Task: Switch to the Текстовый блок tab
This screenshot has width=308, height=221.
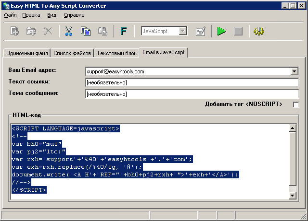Action: coord(116,53)
